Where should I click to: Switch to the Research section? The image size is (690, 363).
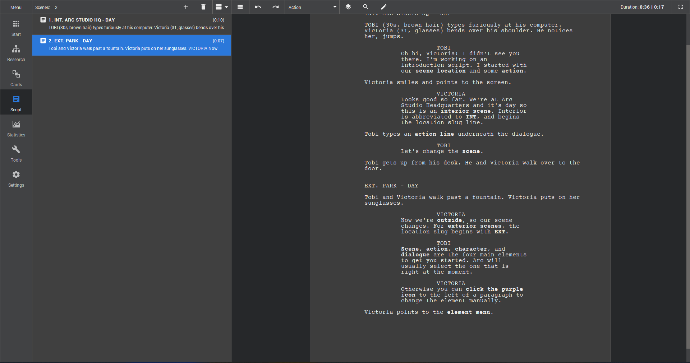pos(16,53)
